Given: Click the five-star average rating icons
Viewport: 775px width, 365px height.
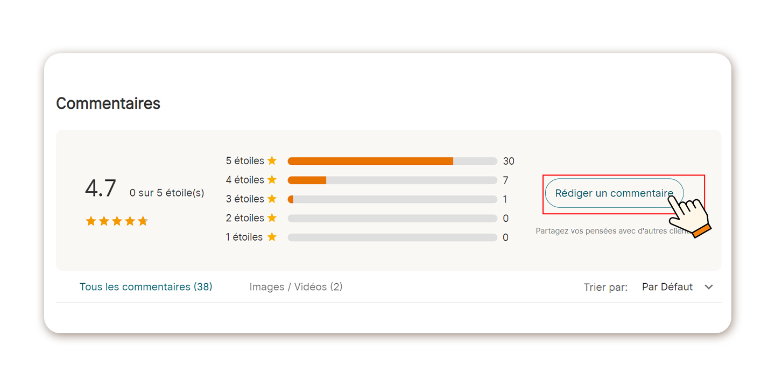Looking at the screenshot, I should 117,221.
